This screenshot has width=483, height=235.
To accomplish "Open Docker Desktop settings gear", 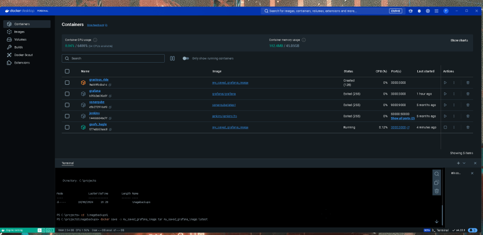I will click(x=428, y=11).
